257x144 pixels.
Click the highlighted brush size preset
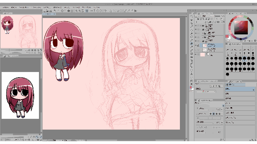(x=245, y=58)
